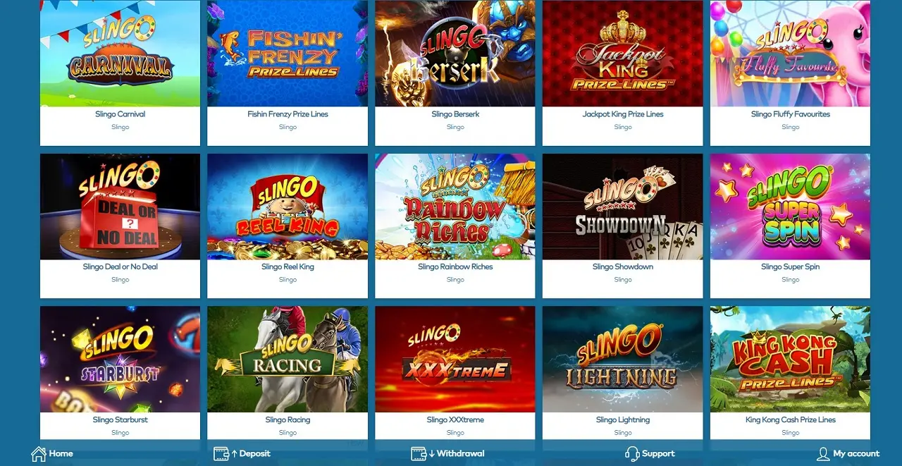Click the Slingo Reel King name link
Screen dimensions: 902x466
click(288, 267)
